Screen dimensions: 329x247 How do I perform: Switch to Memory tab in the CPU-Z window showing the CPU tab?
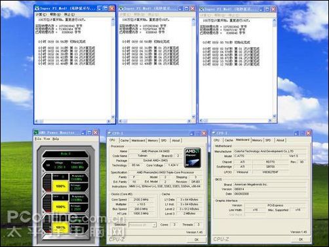click(153, 140)
